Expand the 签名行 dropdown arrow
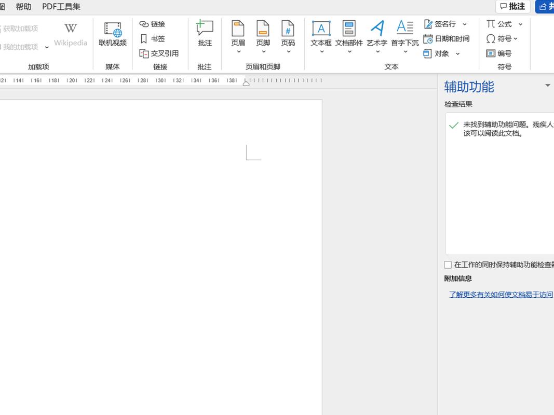 [x=465, y=24]
